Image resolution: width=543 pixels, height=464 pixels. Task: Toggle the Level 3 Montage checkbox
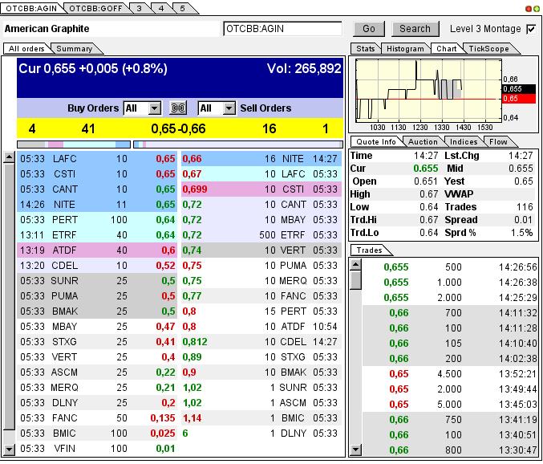pyautogui.click(x=531, y=29)
